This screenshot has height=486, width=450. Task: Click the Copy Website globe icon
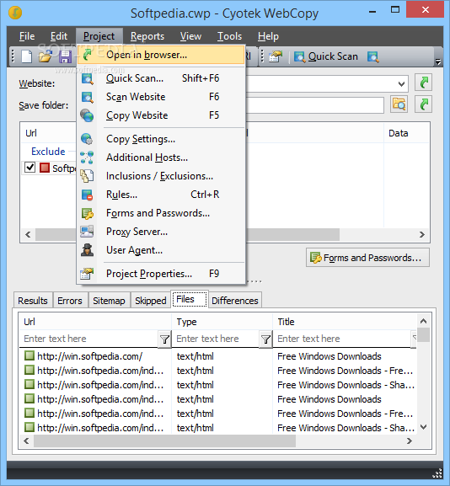[87, 115]
